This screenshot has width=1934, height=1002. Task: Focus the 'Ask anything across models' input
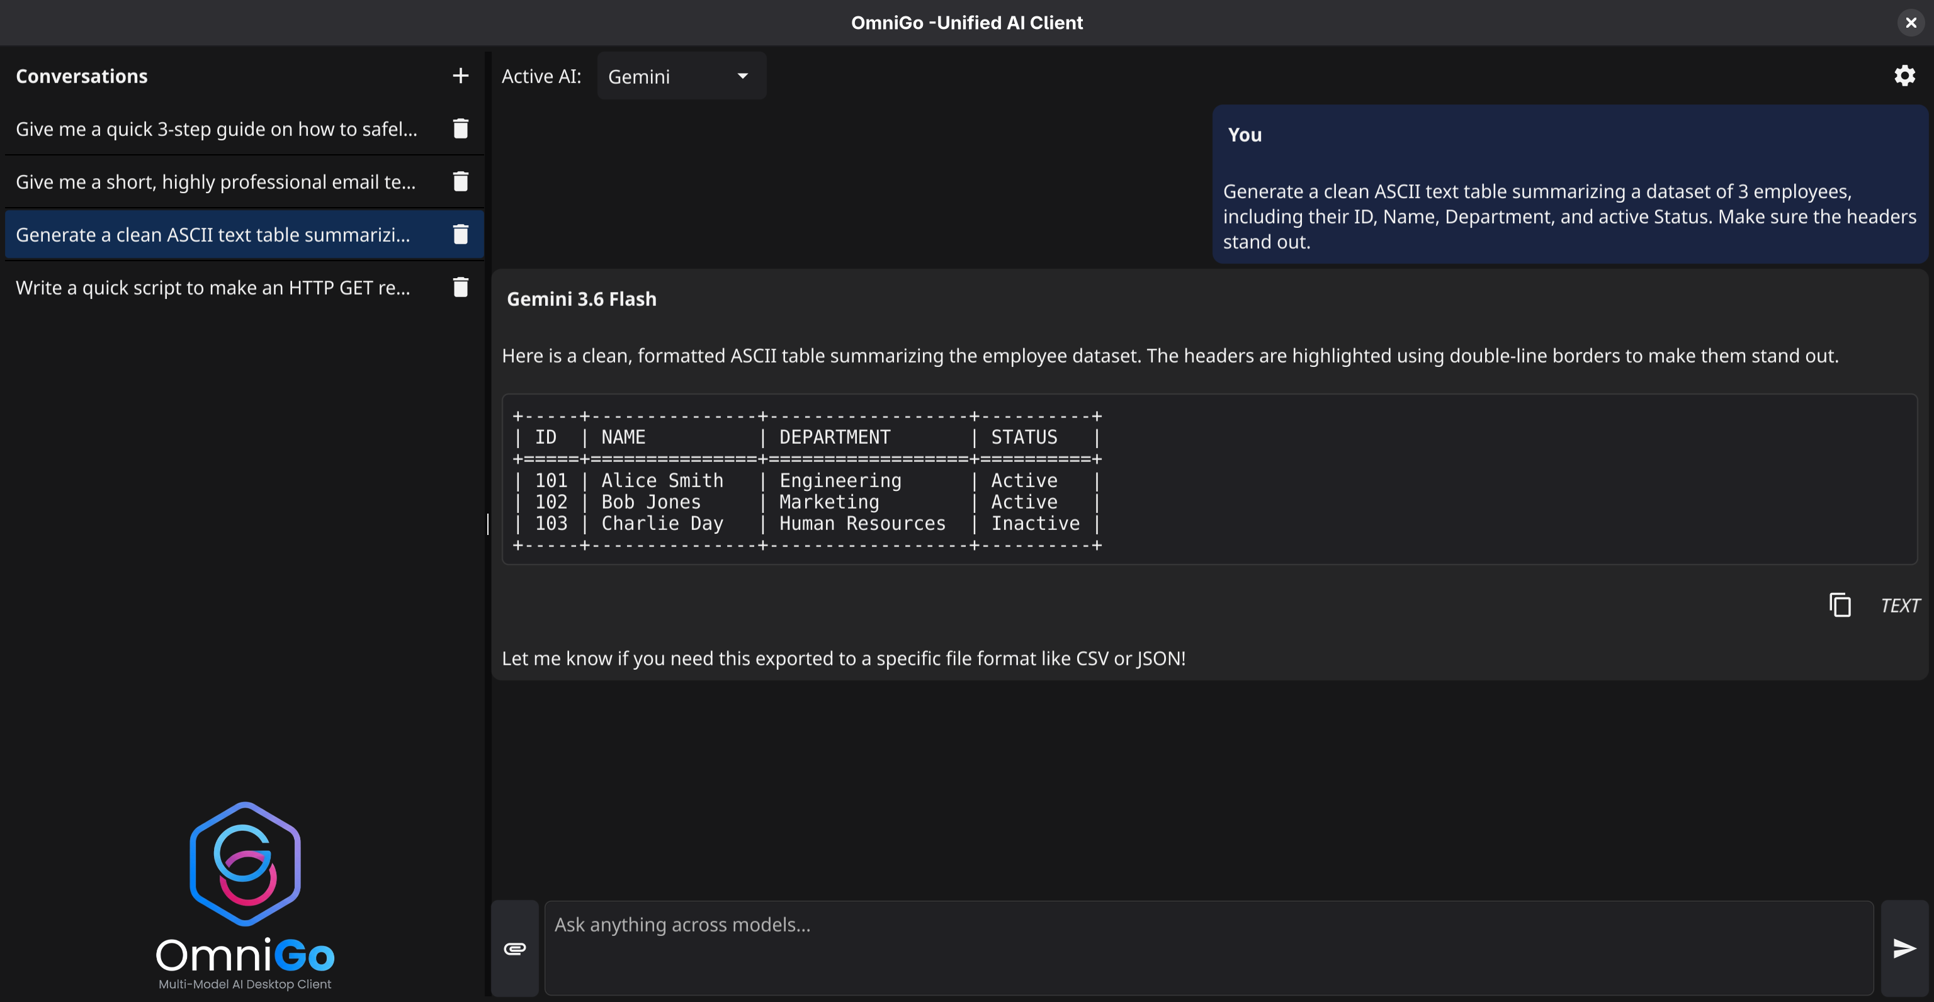click(1209, 949)
